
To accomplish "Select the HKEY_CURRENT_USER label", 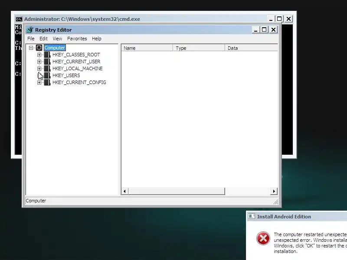I will tap(76, 62).
